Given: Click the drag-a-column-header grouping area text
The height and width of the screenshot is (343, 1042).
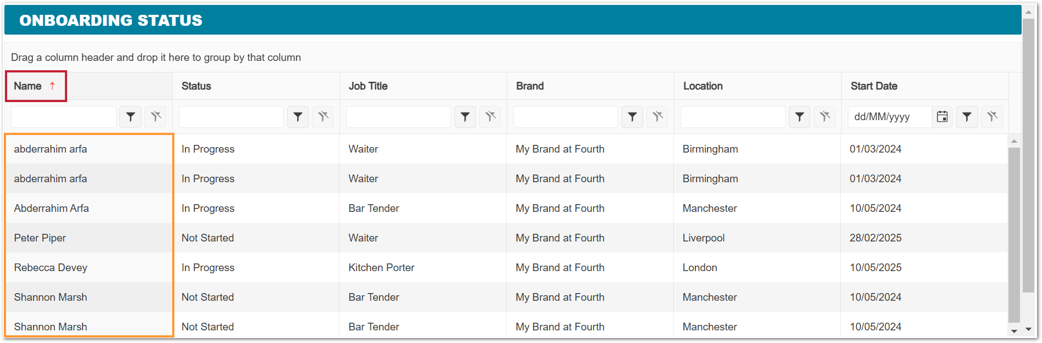Looking at the screenshot, I should [x=156, y=57].
